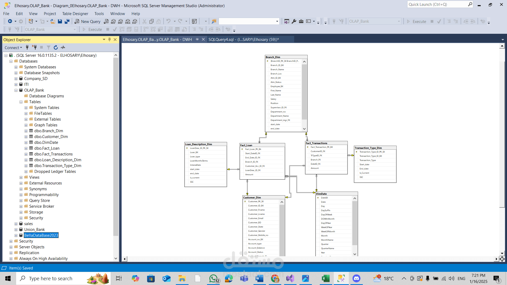
Task: Open Excel from the taskbar
Action: click(326, 278)
